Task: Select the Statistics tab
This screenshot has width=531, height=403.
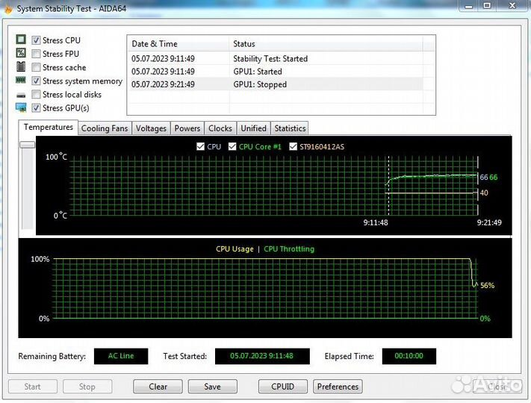Action: [x=290, y=128]
